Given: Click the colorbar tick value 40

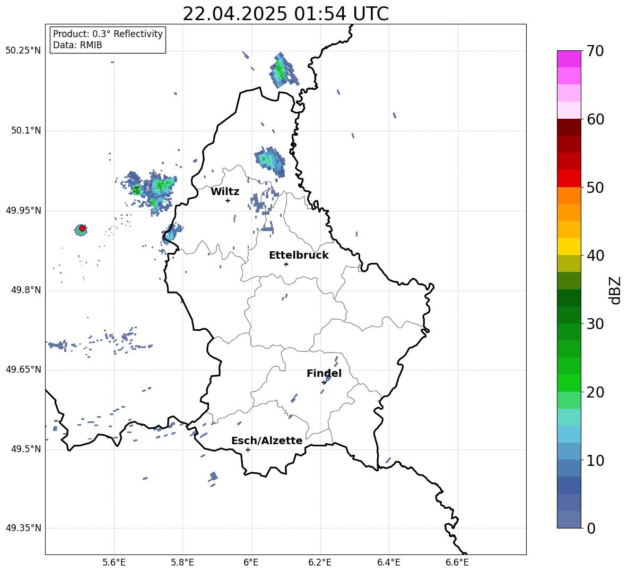Looking at the screenshot, I should coord(595,255).
